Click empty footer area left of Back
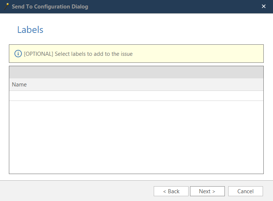This screenshot has width=273, height=201. [74, 191]
